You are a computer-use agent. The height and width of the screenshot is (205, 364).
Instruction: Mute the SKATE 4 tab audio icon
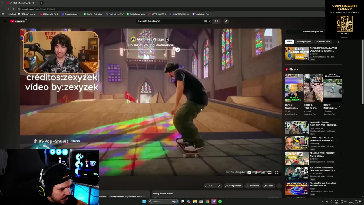coord(33,3)
